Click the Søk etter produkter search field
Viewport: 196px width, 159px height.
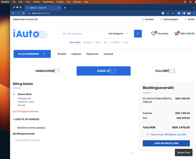tap(82, 34)
